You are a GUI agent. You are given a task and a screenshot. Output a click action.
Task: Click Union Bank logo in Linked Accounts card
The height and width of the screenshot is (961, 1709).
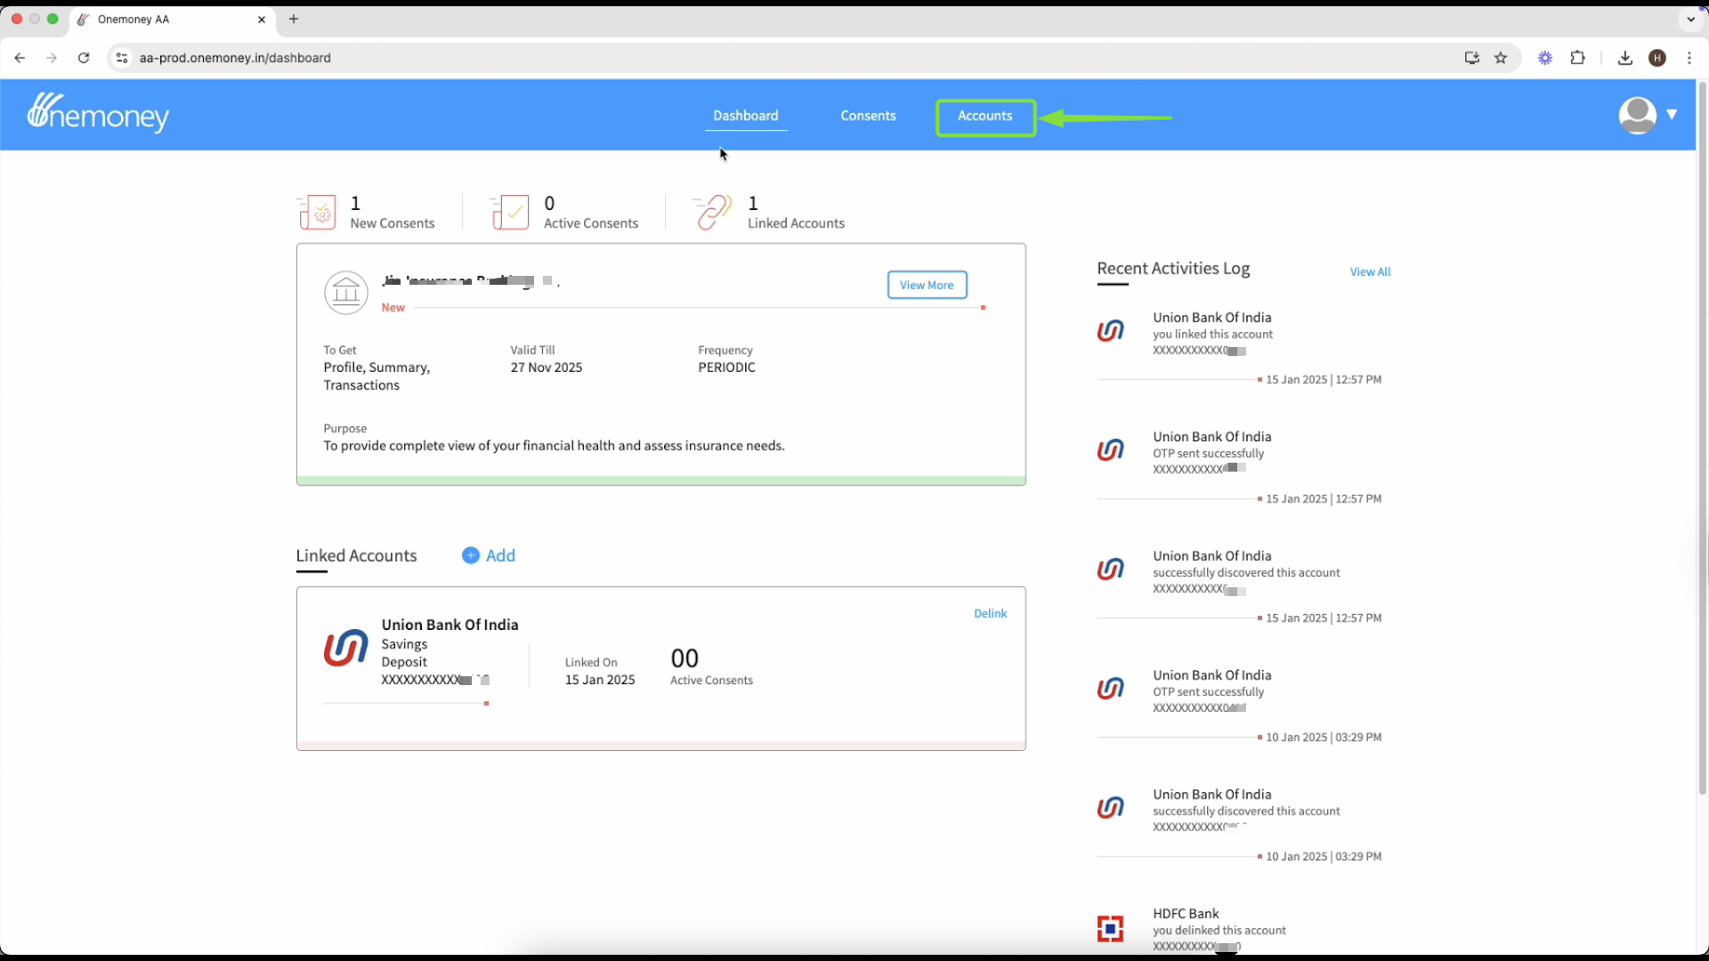tap(345, 648)
